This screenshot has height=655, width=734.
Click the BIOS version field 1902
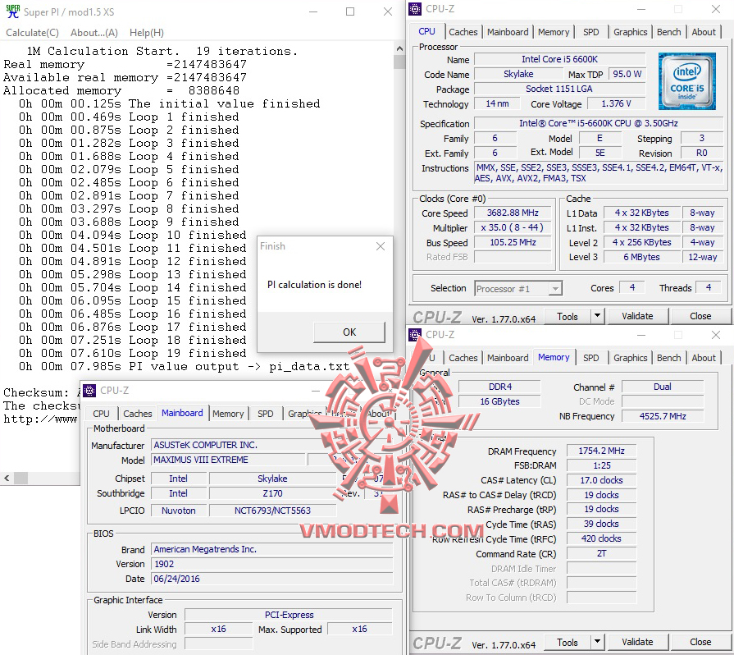pyautogui.click(x=272, y=564)
